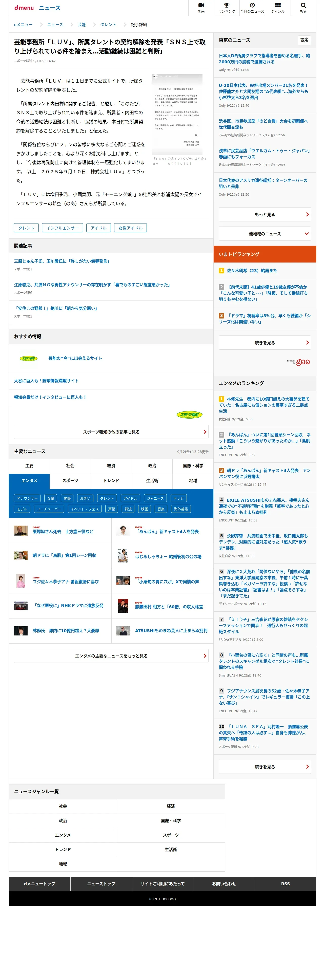Click the ユーチューバー subcategory chip
Image resolution: width=325 pixels, height=976 pixels.
point(49,509)
